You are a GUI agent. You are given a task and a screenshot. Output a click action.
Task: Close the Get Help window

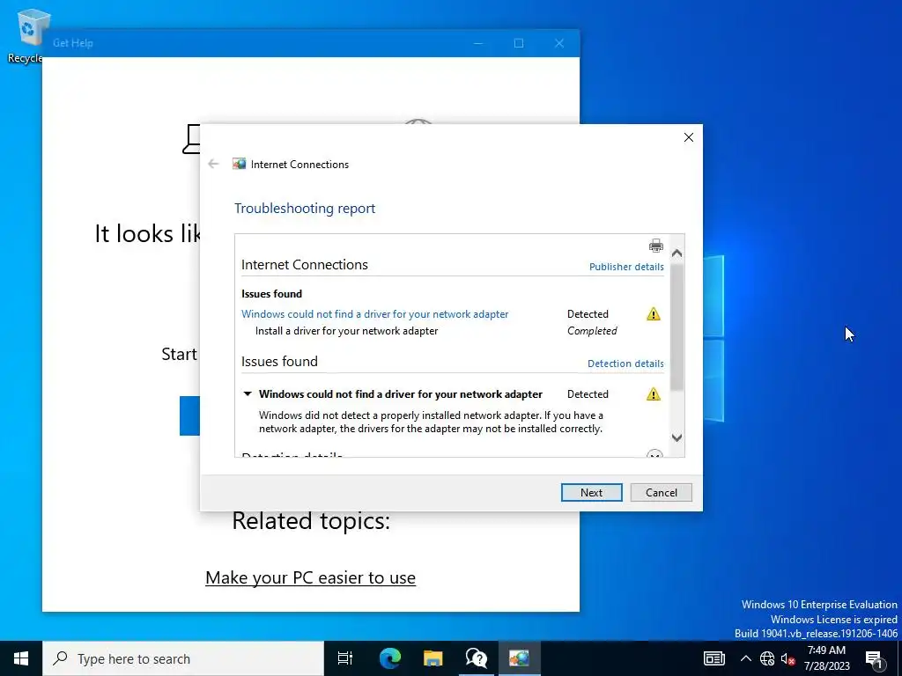coord(559,43)
